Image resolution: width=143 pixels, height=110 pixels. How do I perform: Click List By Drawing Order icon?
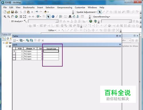tap(4, 38)
